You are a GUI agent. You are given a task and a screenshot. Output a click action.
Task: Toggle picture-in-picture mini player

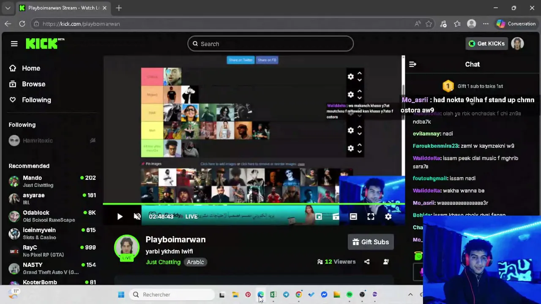(318, 217)
